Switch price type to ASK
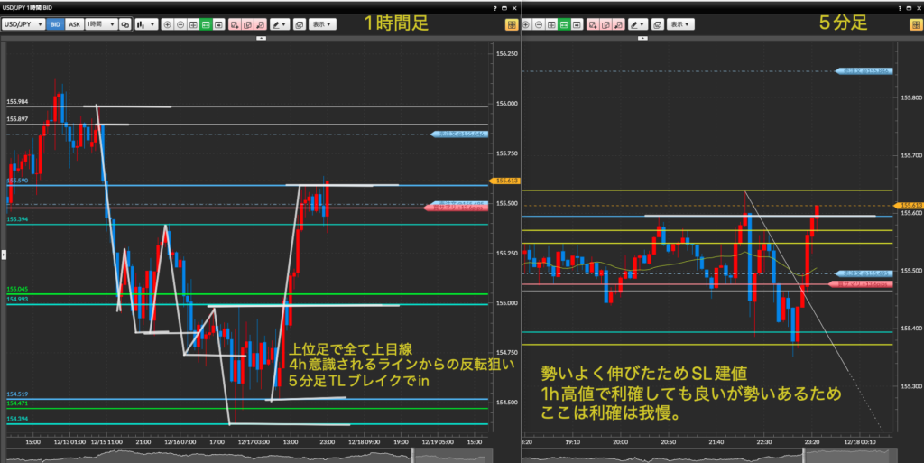The height and width of the screenshot is (463, 924). point(74,24)
